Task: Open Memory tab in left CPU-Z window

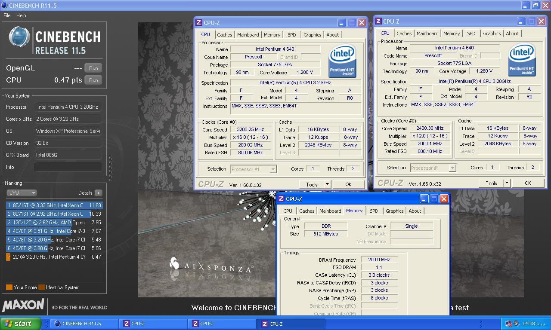Action: coord(272,35)
